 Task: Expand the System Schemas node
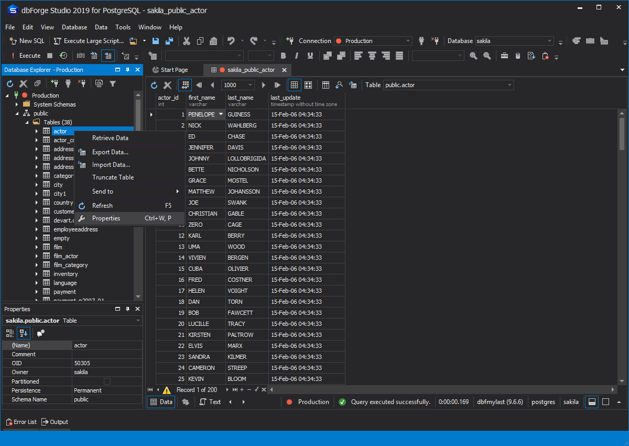pyautogui.click(x=16, y=104)
